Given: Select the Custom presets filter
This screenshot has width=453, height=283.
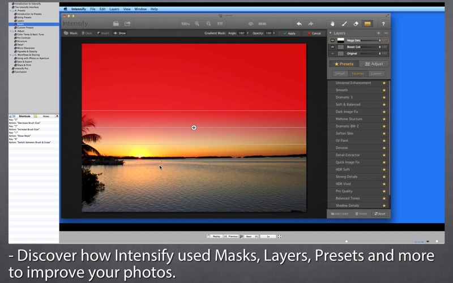Looking at the screenshot, I should [377, 74].
